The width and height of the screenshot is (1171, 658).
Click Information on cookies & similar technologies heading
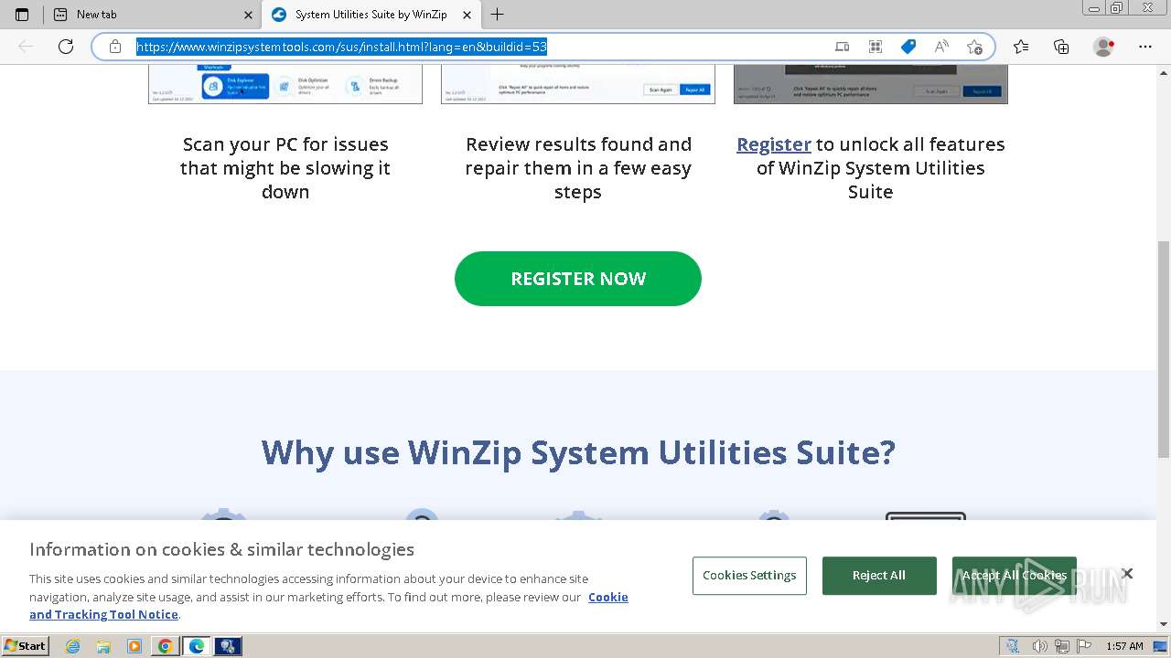tap(222, 549)
